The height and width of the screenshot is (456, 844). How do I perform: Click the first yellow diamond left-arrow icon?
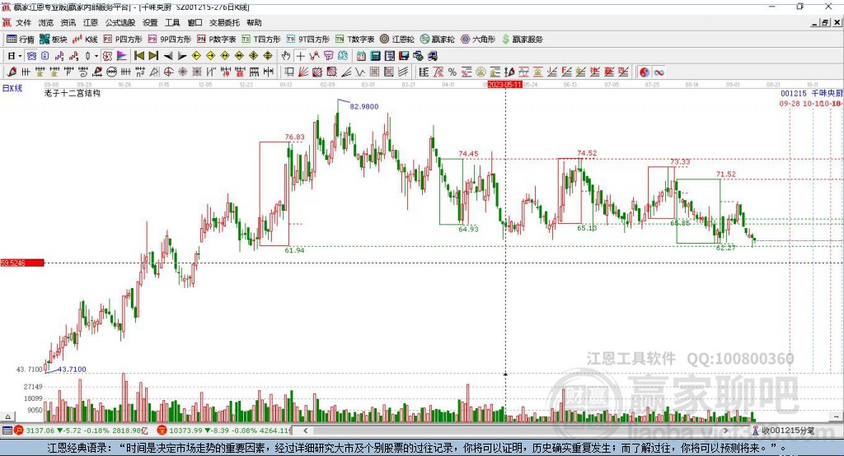[x=196, y=56]
